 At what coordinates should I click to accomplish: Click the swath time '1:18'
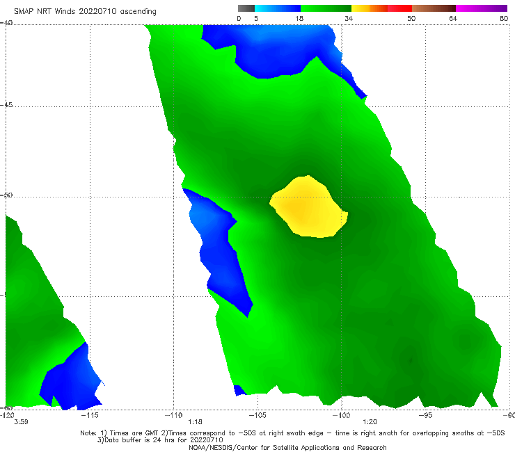pyautogui.click(x=195, y=422)
